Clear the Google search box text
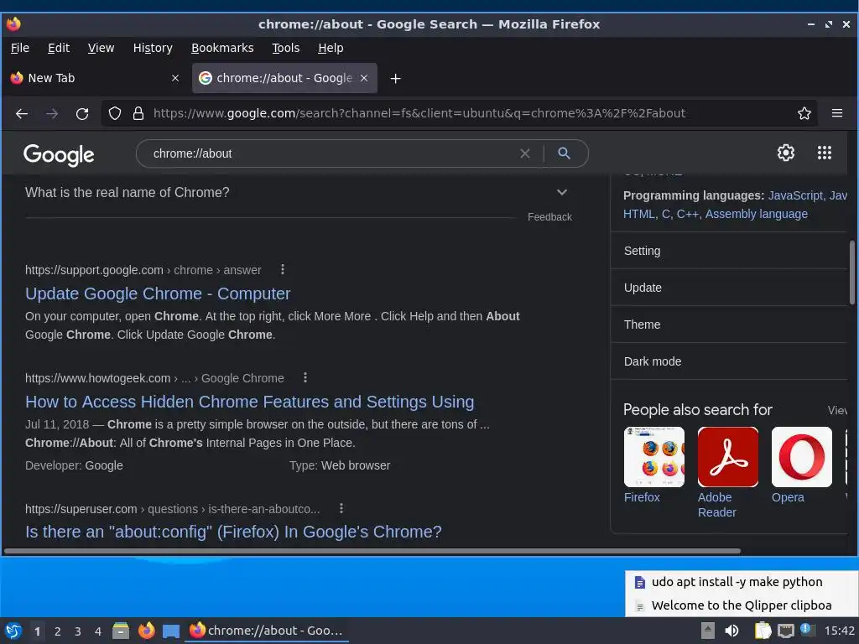The image size is (859, 644). (525, 153)
